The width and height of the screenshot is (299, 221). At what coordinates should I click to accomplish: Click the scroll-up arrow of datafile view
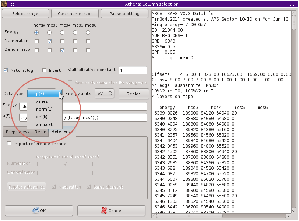click(294, 13)
